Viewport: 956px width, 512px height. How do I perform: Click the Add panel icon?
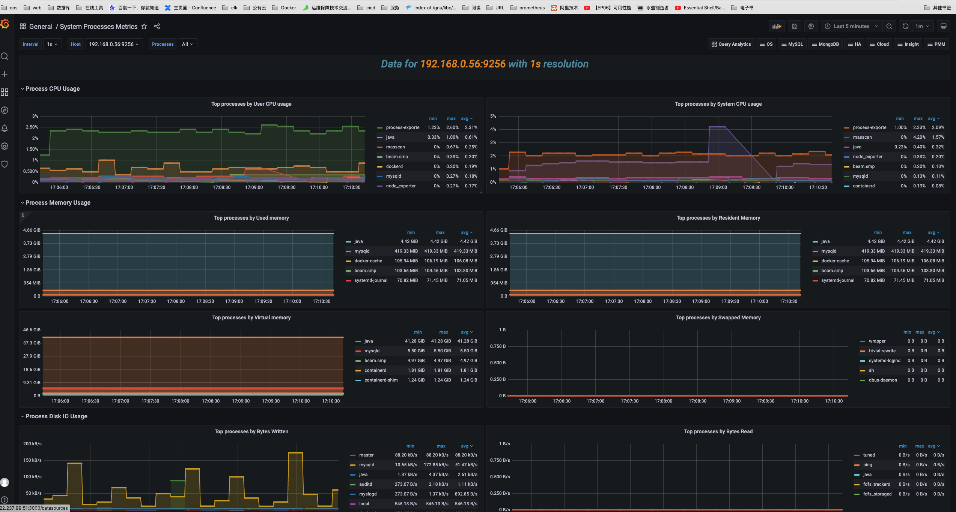pyautogui.click(x=777, y=26)
